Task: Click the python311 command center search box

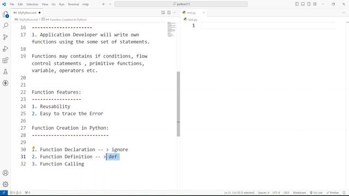Action: [x=181, y=4]
